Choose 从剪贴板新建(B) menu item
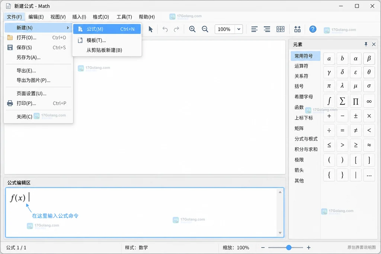381x254 pixels. (x=107, y=50)
